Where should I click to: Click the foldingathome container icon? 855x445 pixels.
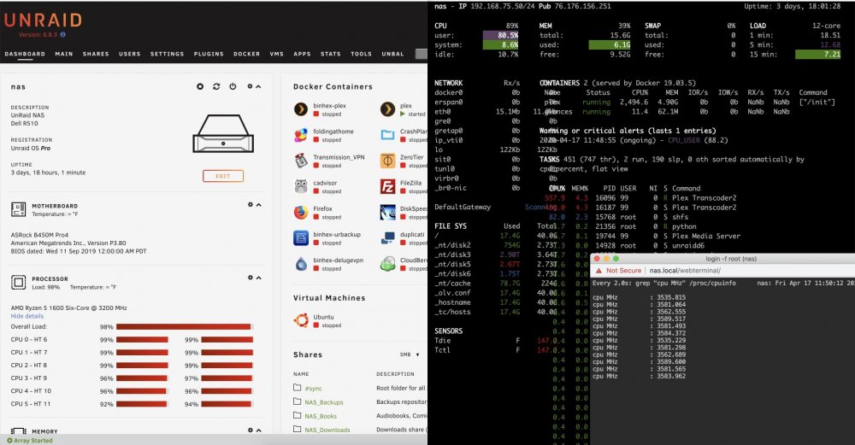(x=301, y=135)
